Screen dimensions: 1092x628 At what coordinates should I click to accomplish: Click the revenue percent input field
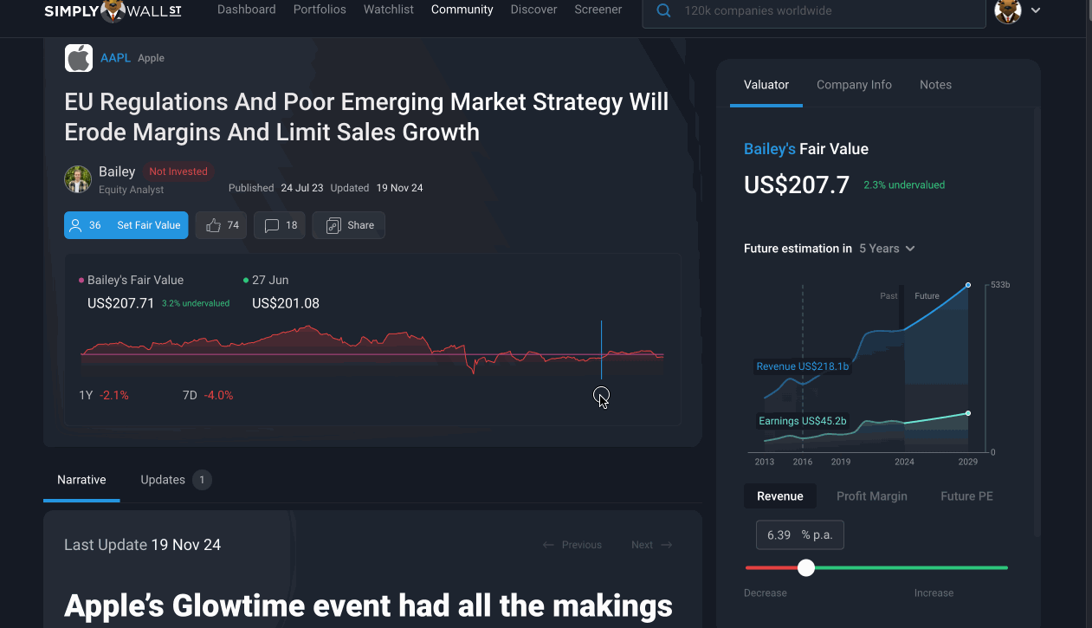[x=799, y=535]
